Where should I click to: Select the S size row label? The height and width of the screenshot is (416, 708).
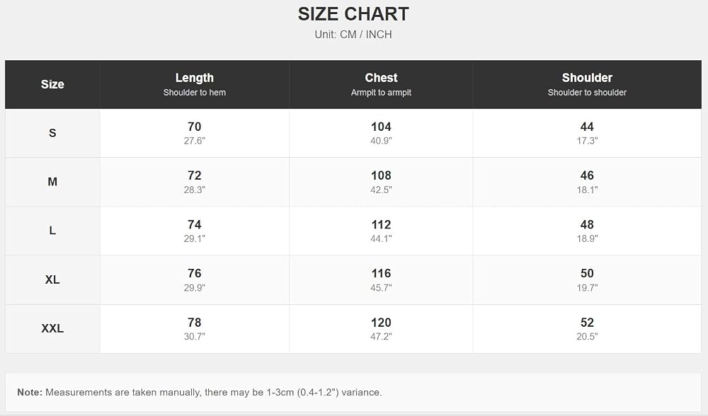[x=52, y=133]
